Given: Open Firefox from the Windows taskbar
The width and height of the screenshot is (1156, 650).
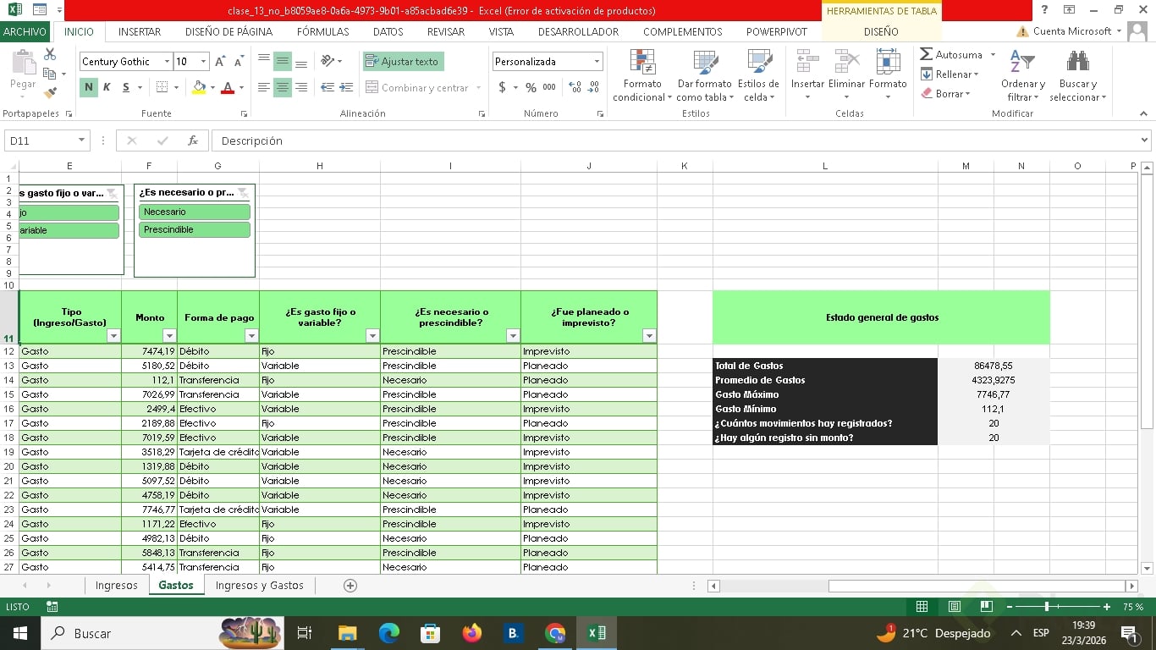Looking at the screenshot, I should point(471,633).
